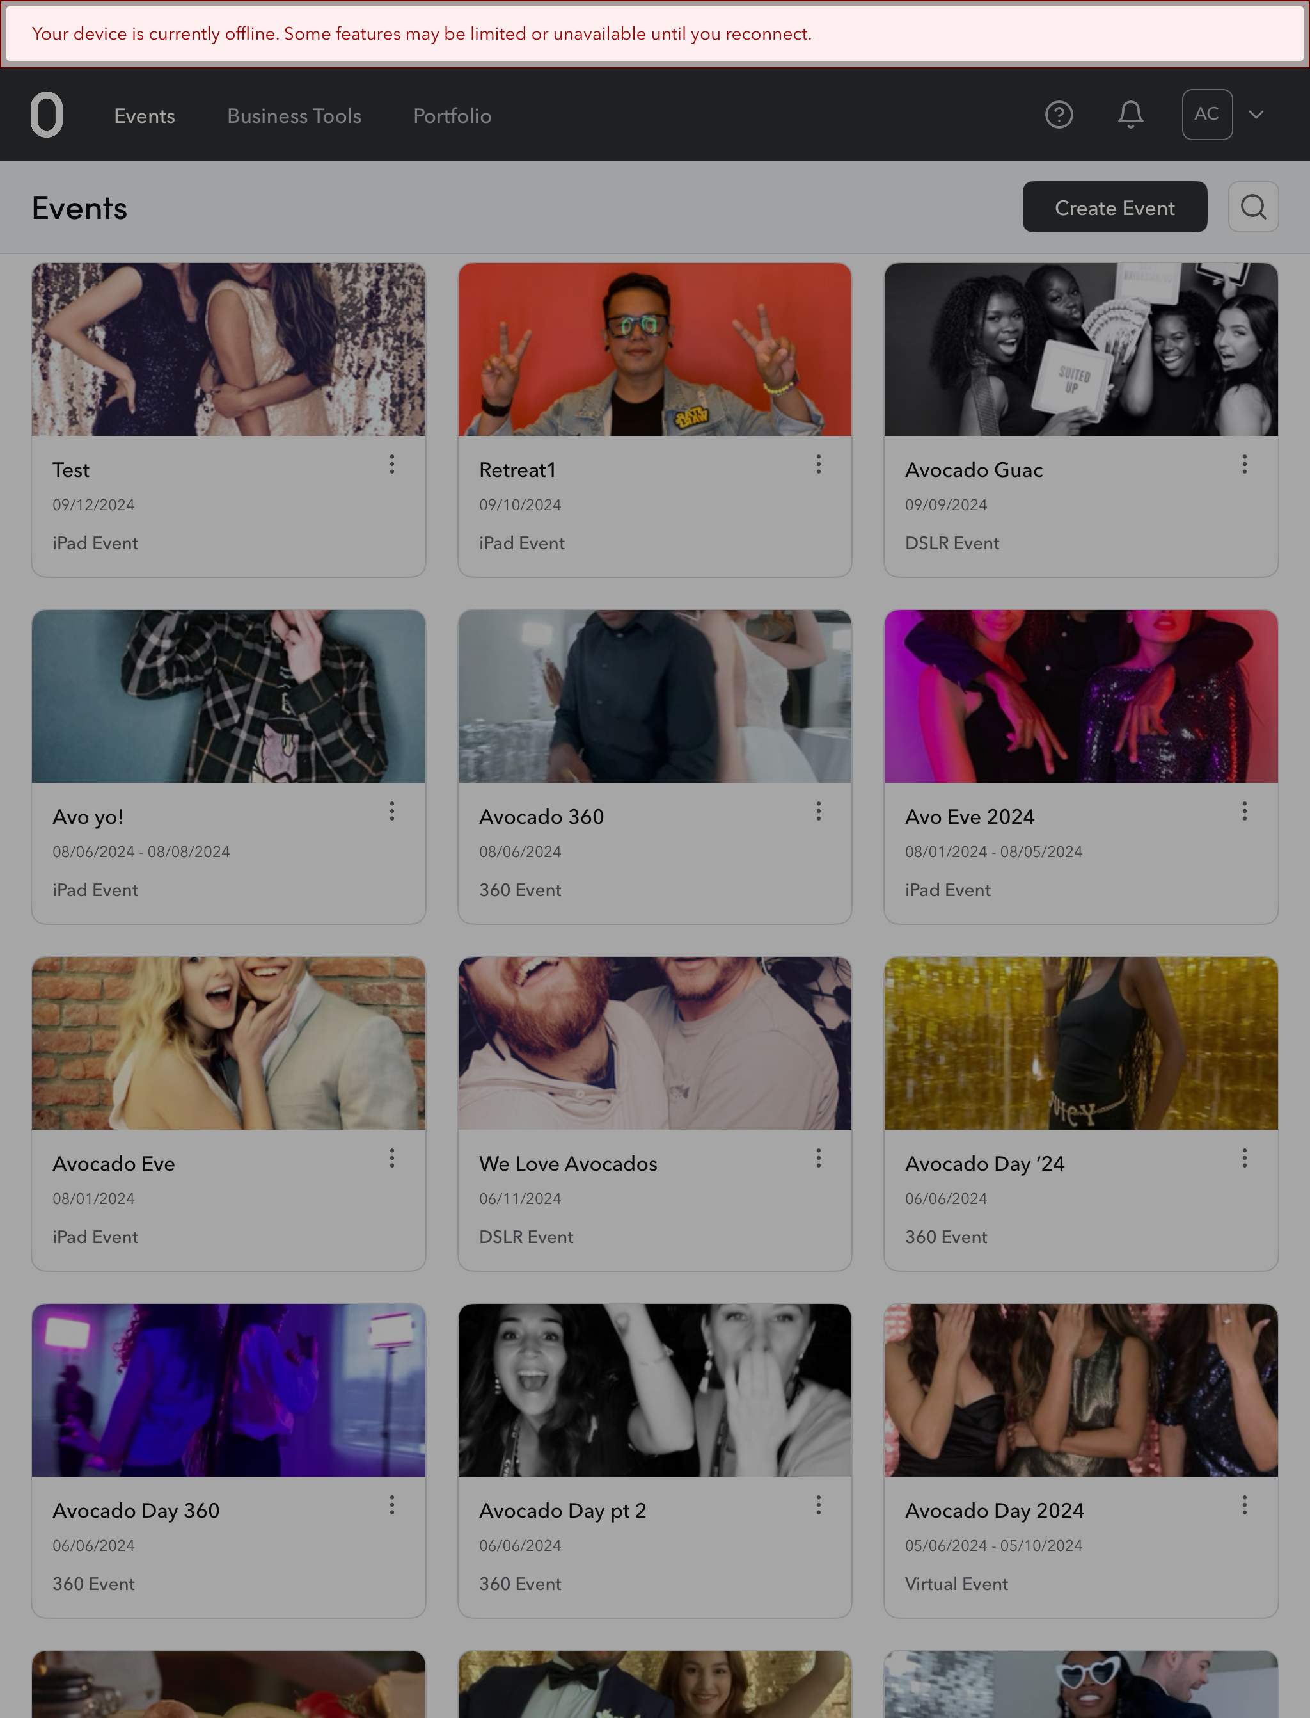Screen dimensions: 1310x1718
Task: Click the Create Event button
Action: (x=1114, y=207)
